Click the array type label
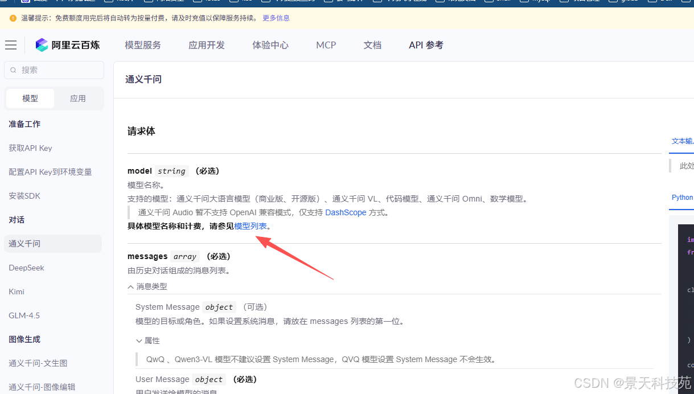The width and height of the screenshot is (694, 394). (185, 256)
